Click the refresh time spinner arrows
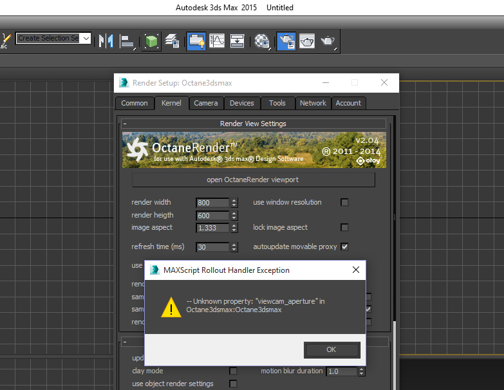This screenshot has height=390, width=504. click(234, 247)
